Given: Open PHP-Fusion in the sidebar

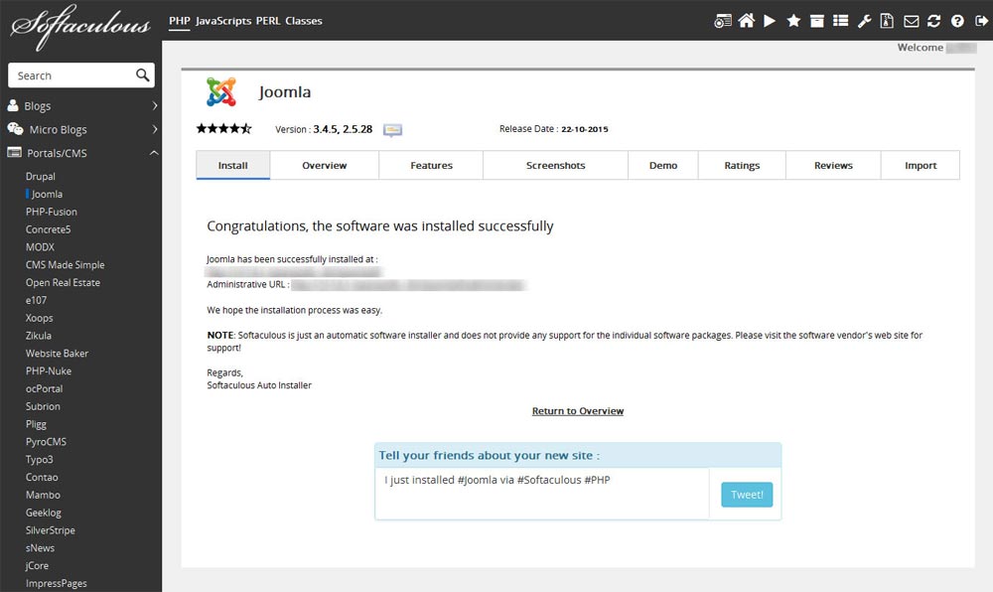Looking at the screenshot, I should [52, 212].
